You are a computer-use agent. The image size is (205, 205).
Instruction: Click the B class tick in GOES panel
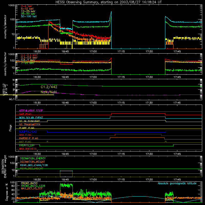14,90
